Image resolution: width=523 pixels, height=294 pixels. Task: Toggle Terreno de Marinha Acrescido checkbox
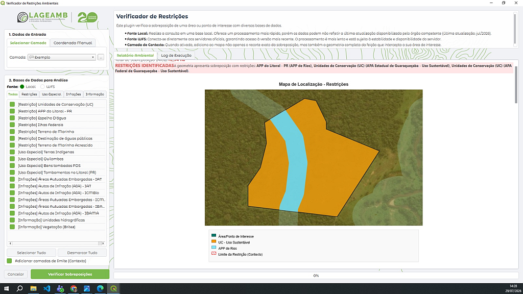tap(12, 145)
